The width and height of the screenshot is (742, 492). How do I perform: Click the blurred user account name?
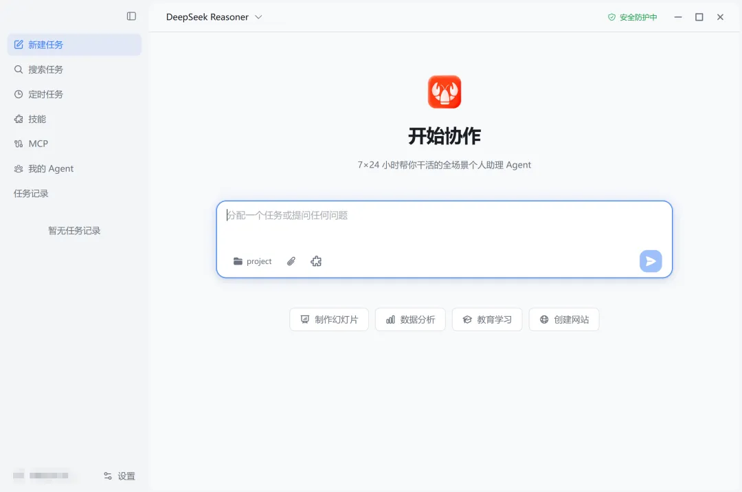(x=49, y=476)
